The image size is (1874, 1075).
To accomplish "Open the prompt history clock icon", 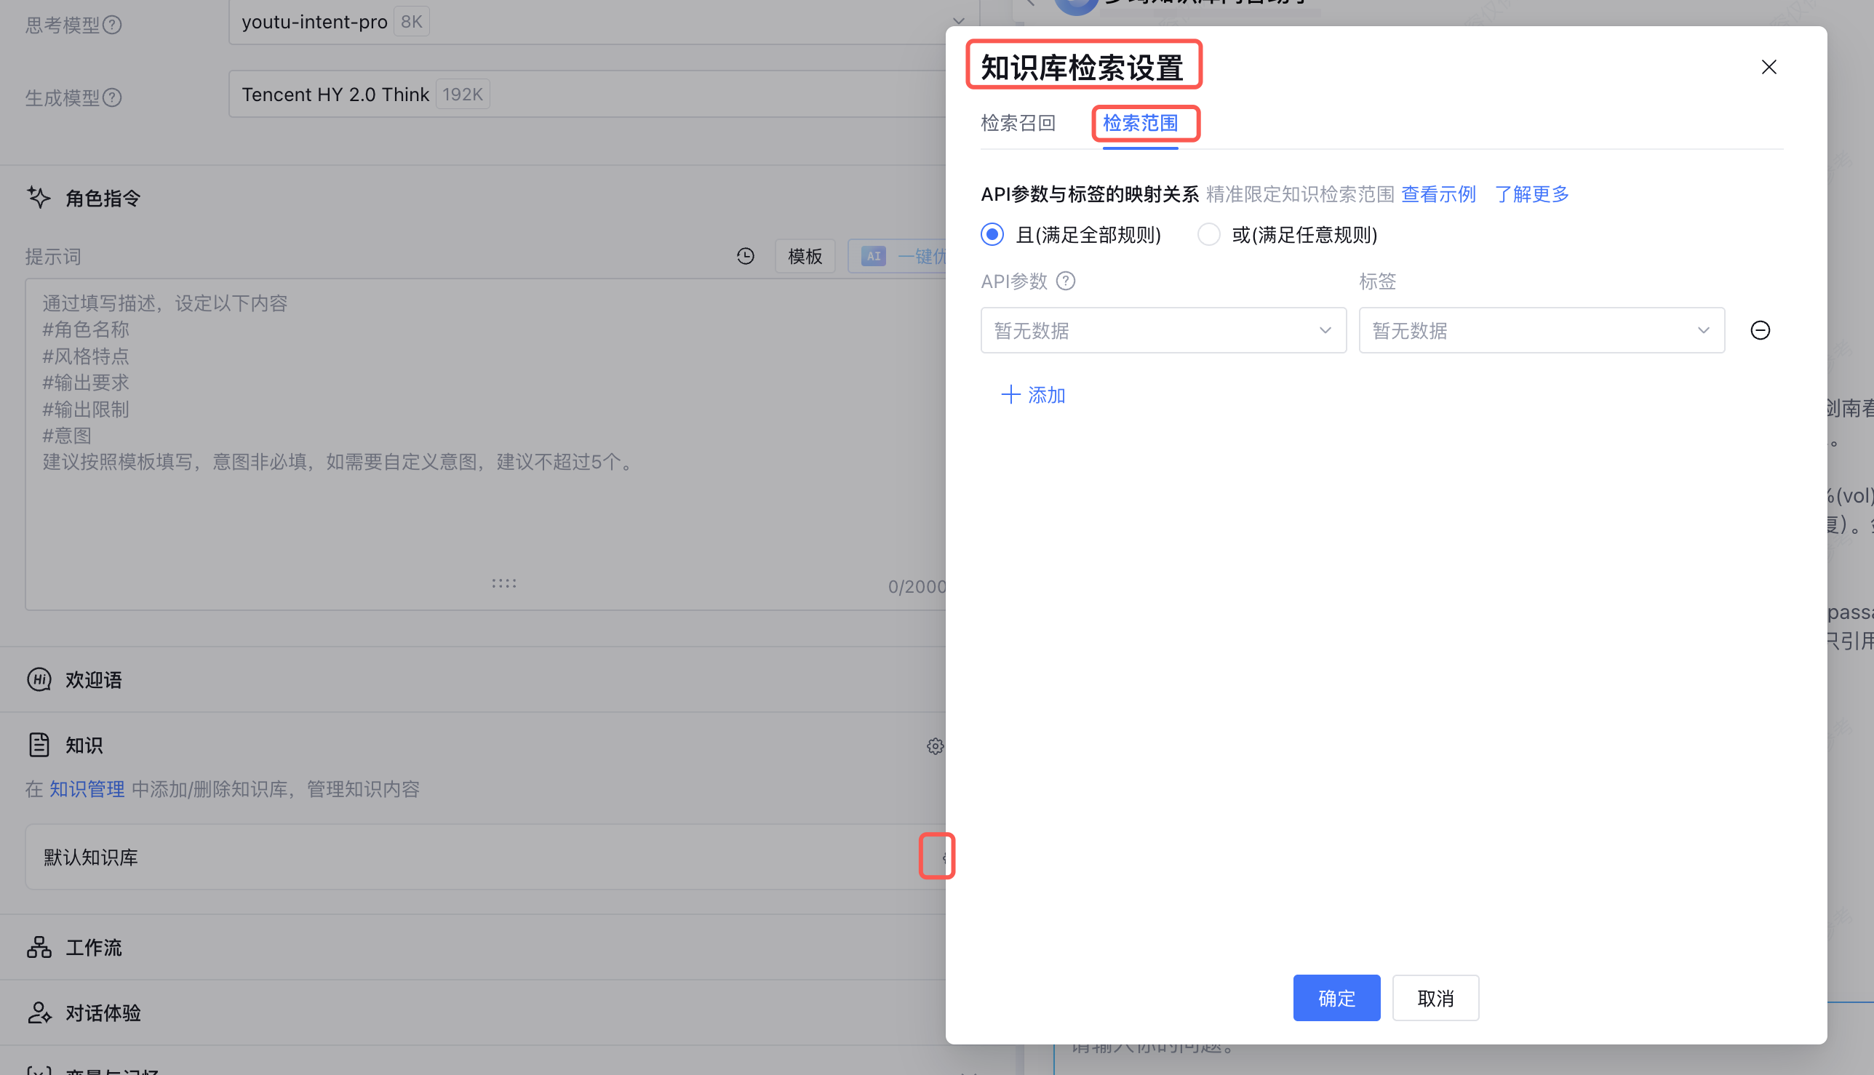I will [745, 256].
